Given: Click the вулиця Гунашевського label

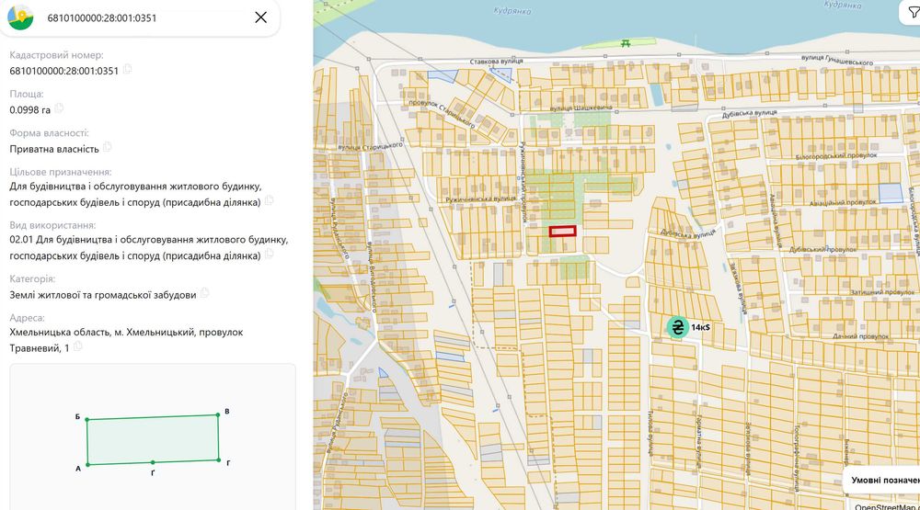Looking at the screenshot, I should 837,59.
